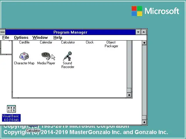
Task: Open the Sound Recorder microphone icon
Action: point(68,56)
